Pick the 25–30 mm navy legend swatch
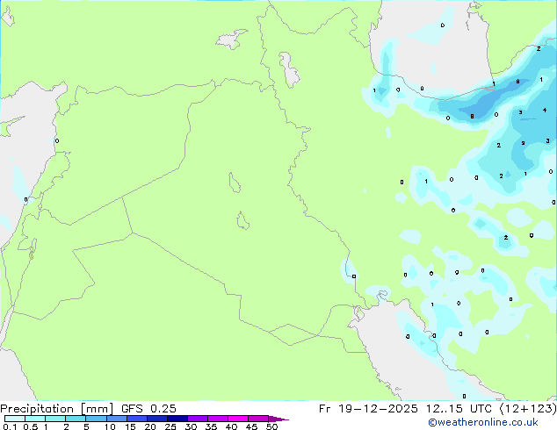557x430 pixels. (177, 419)
